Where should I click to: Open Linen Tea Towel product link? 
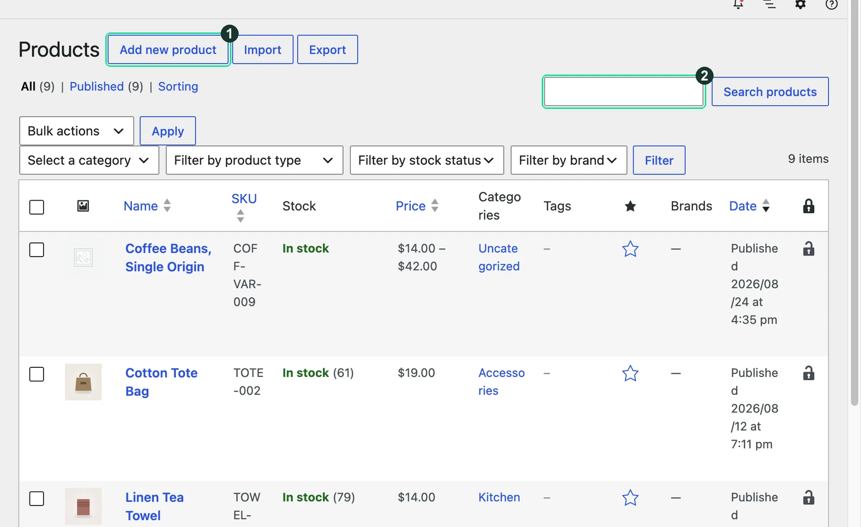(x=154, y=507)
